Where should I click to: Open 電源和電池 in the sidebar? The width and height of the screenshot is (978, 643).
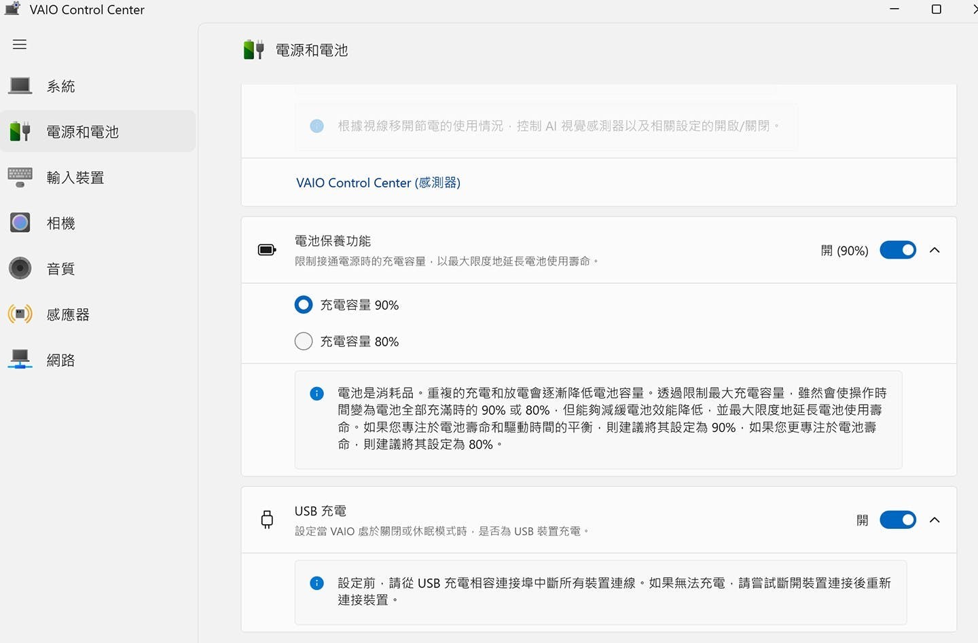pos(82,132)
